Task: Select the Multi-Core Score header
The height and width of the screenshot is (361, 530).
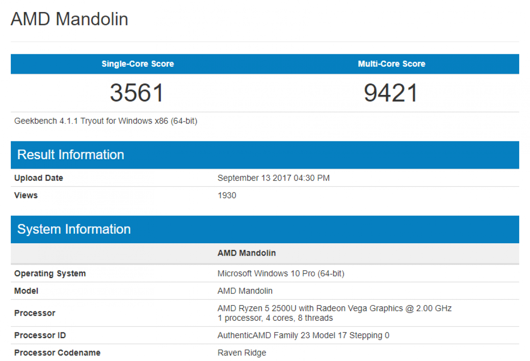Action: pyautogui.click(x=392, y=64)
